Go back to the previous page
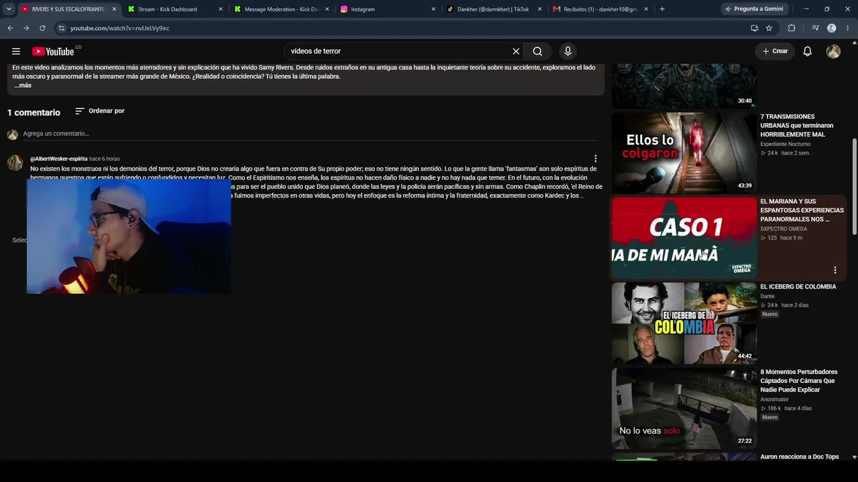Screen dimensions: 858x482 point(10,28)
